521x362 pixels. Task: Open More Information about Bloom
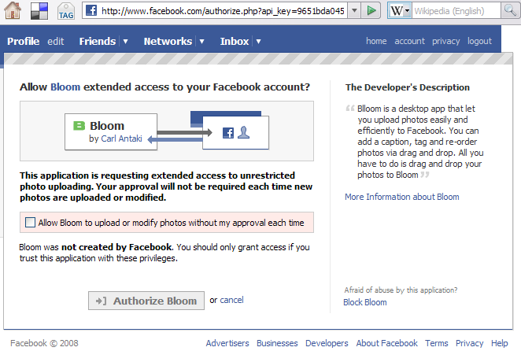pyautogui.click(x=401, y=197)
